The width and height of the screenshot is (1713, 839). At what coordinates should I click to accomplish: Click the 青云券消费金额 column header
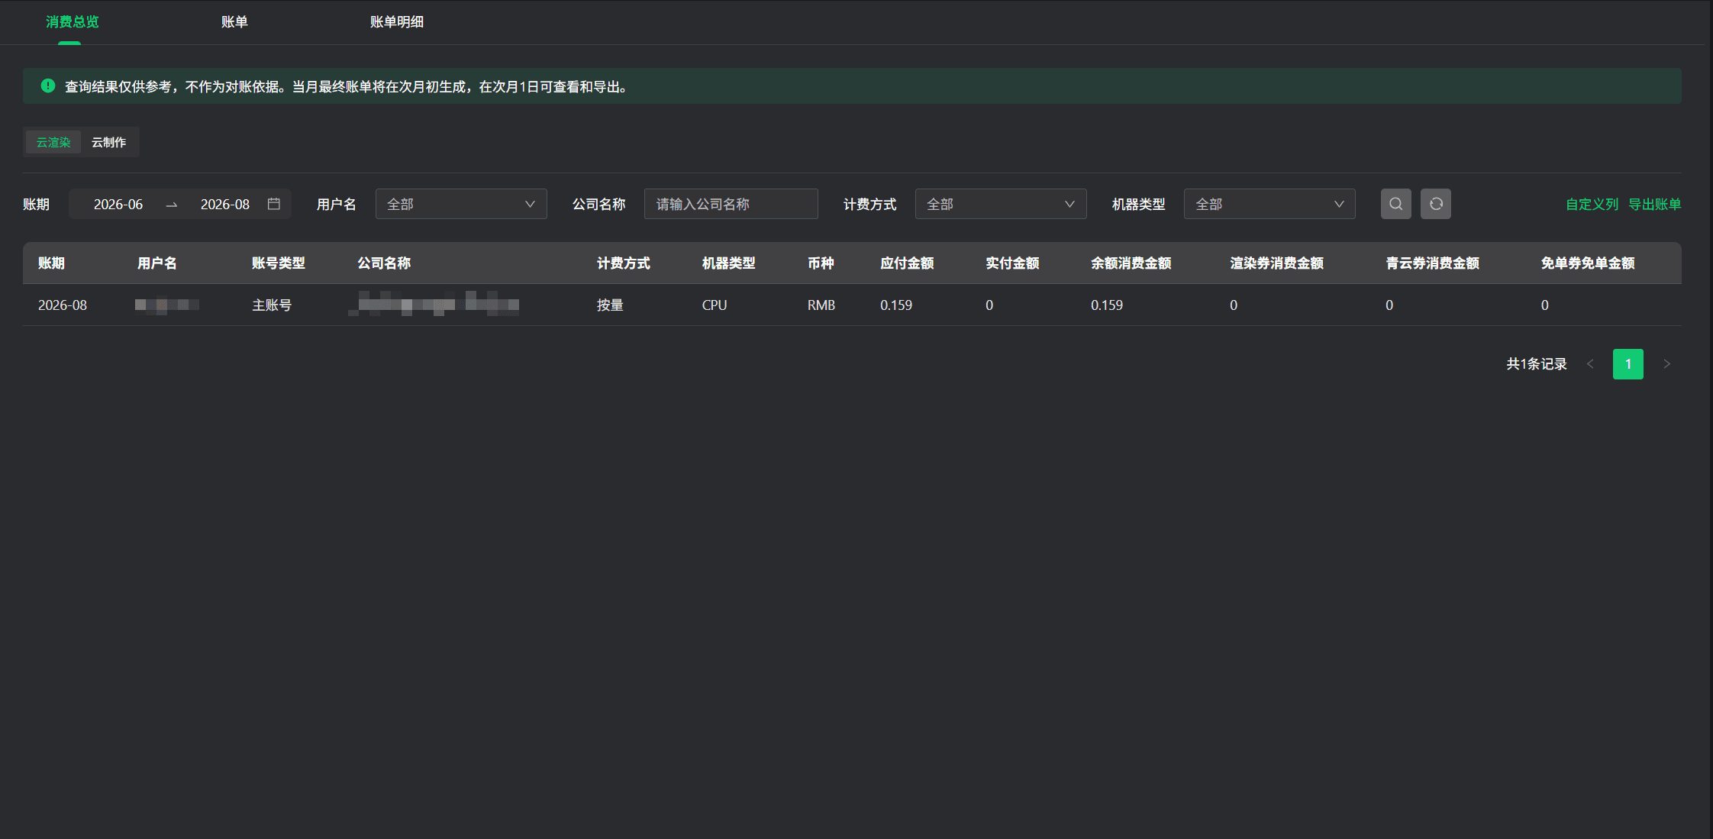[x=1432, y=263]
